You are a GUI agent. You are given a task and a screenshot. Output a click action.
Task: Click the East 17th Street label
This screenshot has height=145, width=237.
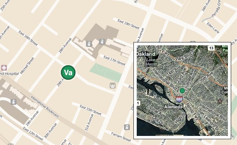pyautogui.click(x=114, y=61)
